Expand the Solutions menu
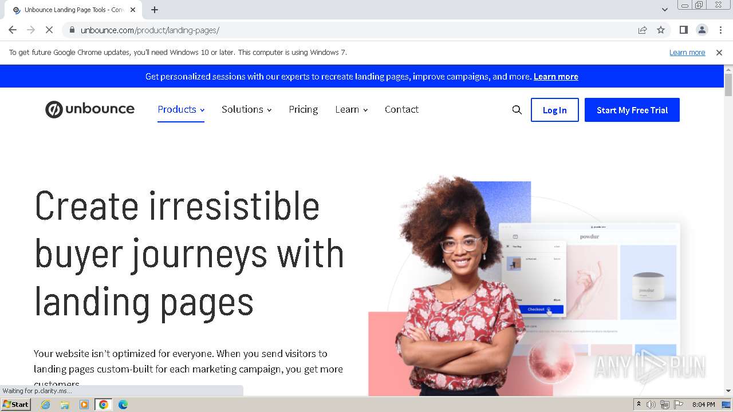The image size is (733, 412). (x=247, y=109)
